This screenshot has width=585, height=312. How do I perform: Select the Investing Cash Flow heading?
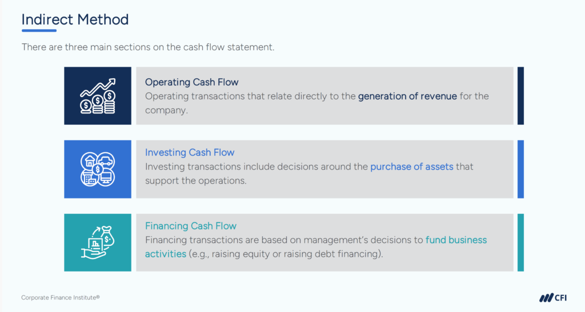(x=190, y=153)
